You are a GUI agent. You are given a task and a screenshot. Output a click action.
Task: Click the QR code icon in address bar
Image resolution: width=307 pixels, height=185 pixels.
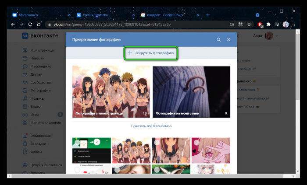coord(240,24)
